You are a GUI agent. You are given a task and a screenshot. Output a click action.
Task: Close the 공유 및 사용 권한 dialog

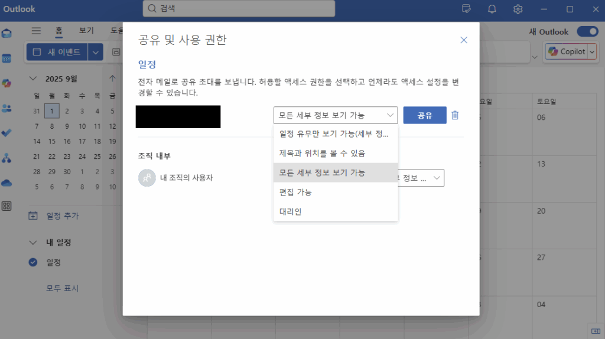point(464,40)
